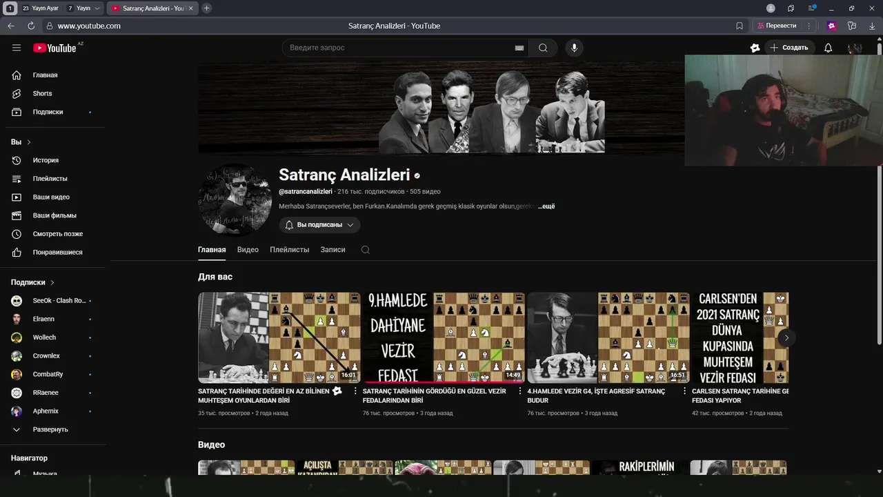Click the Перевести translate button
Image resolution: width=883 pixels, height=497 pixels.
coord(777,26)
